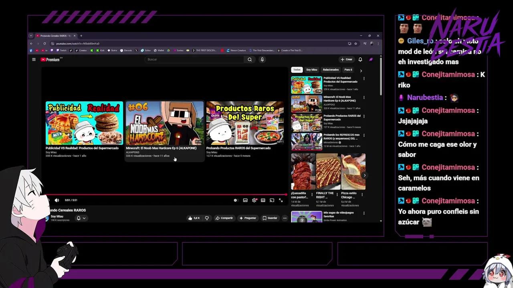Open the account avatar menu
This screenshot has width=513, height=288.
click(x=371, y=60)
